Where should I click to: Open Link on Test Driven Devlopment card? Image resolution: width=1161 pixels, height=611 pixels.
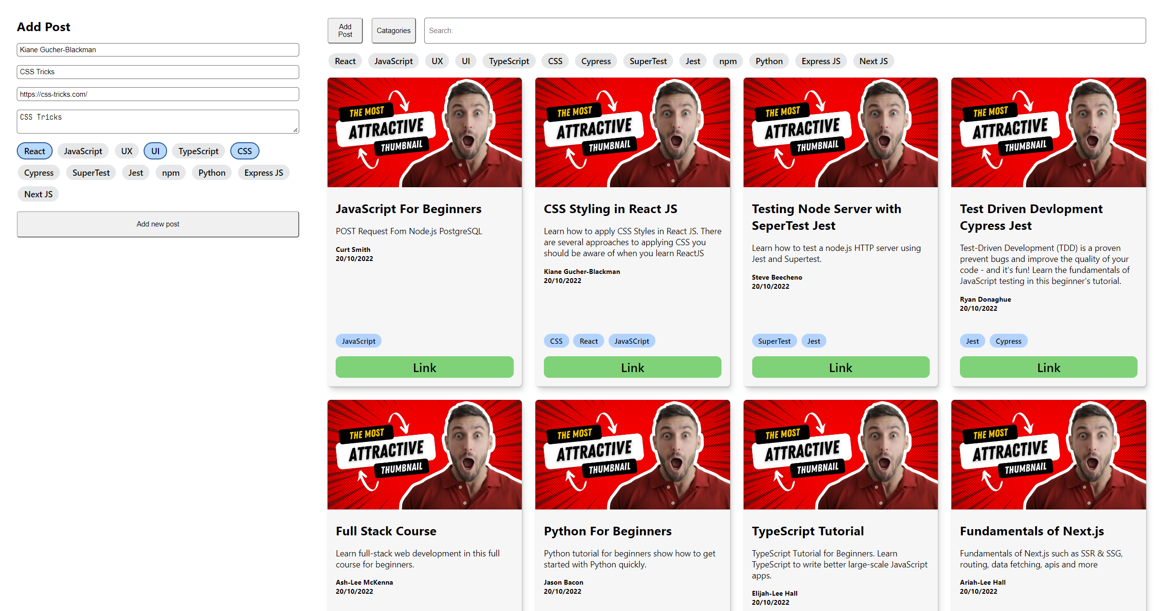point(1048,367)
